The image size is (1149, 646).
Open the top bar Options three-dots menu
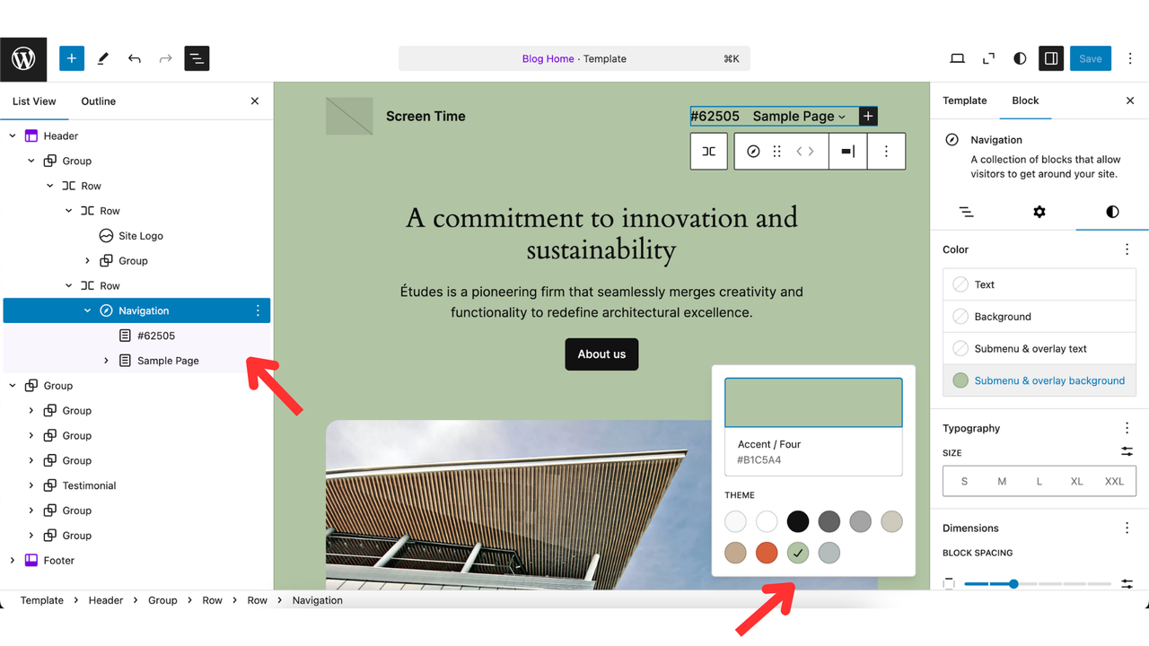point(1130,58)
